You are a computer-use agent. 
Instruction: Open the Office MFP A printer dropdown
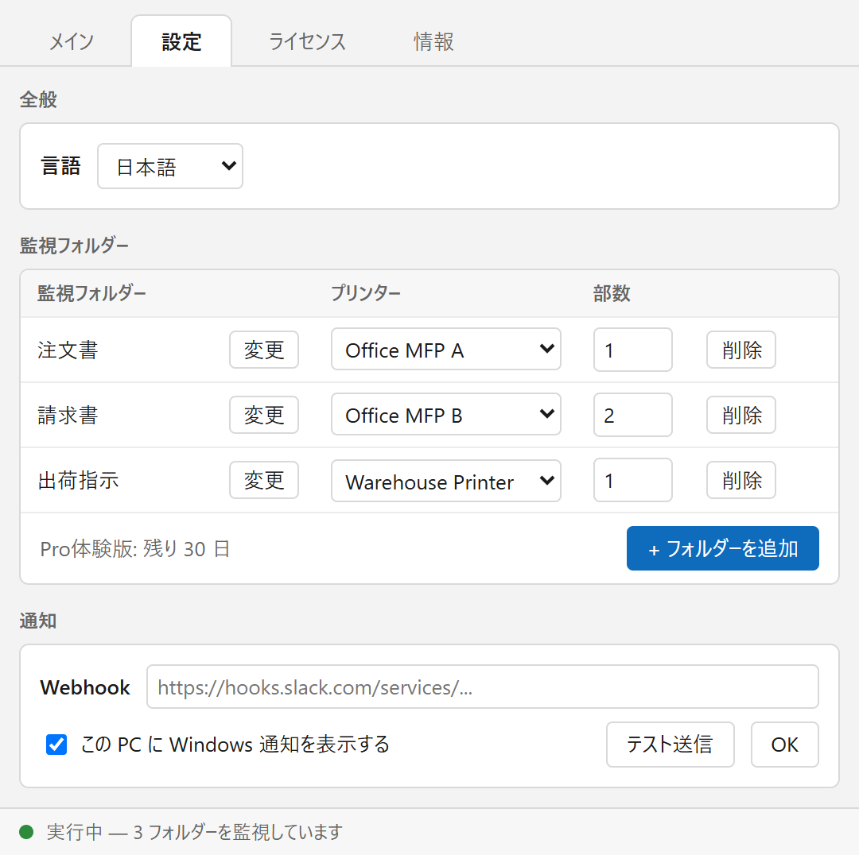click(x=446, y=350)
